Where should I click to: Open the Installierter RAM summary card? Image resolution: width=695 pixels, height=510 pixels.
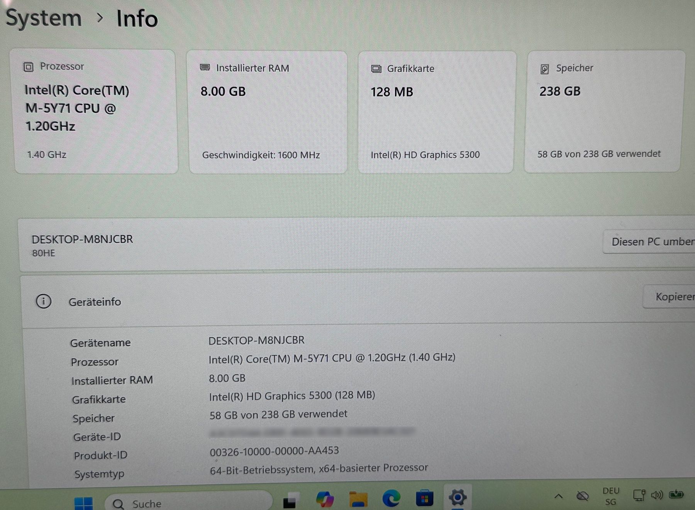tap(267, 112)
